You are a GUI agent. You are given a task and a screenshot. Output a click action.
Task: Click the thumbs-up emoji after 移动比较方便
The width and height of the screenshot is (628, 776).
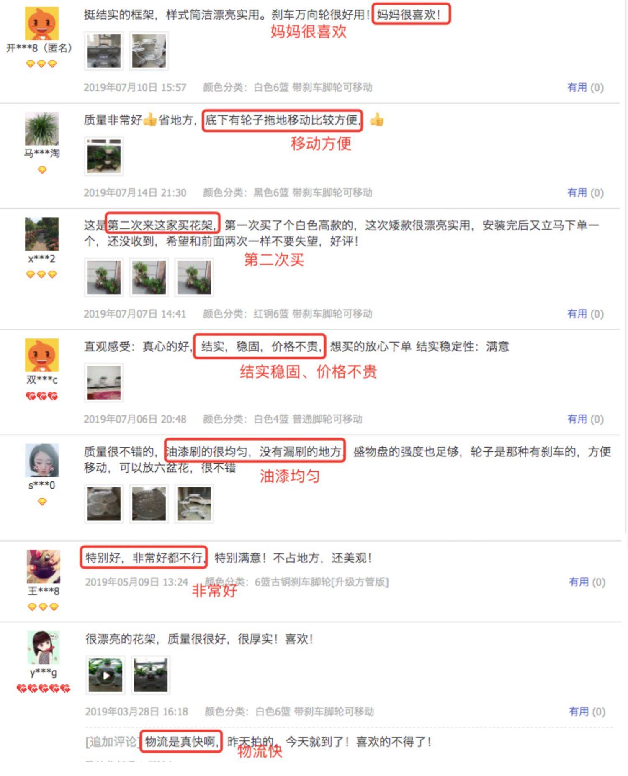(377, 120)
